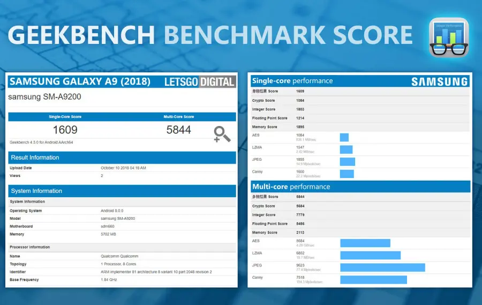Expand the Multi-core performance header
482x305 pixels.
click(x=291, y=187)
